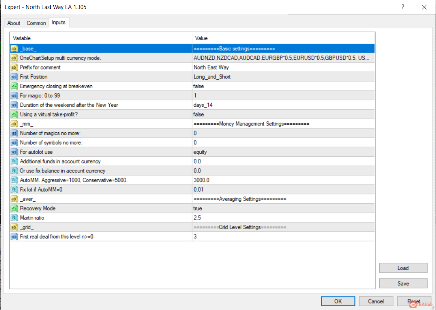Click the bool icon beside Emergency closing at breakeven

(x=14, y=86)
